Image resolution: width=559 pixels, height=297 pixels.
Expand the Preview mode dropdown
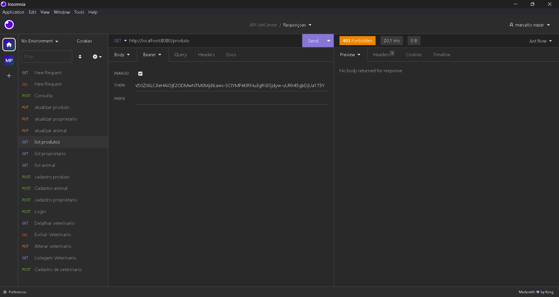click(x=350, y=55)
